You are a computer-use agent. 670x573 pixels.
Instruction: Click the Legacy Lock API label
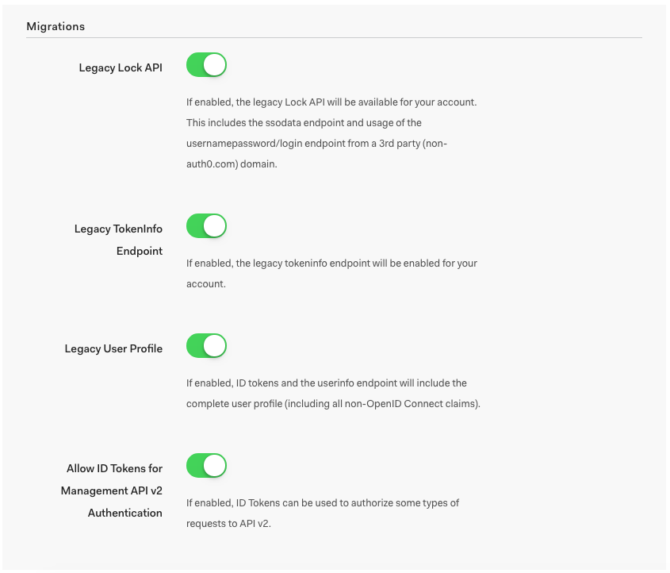[120, 67]
